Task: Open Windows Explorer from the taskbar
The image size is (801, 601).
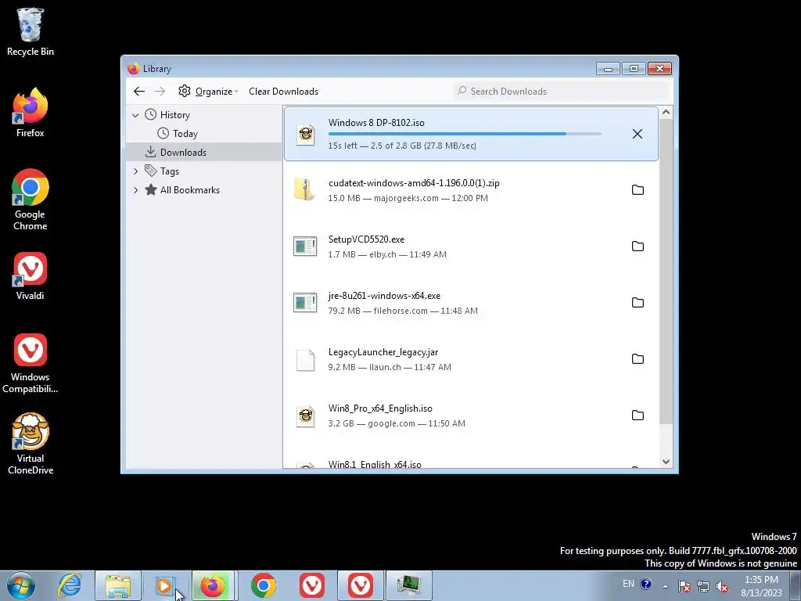Action: pos(118,585)
